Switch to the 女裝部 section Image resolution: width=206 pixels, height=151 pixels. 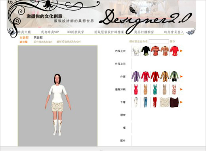pos(24,38)
